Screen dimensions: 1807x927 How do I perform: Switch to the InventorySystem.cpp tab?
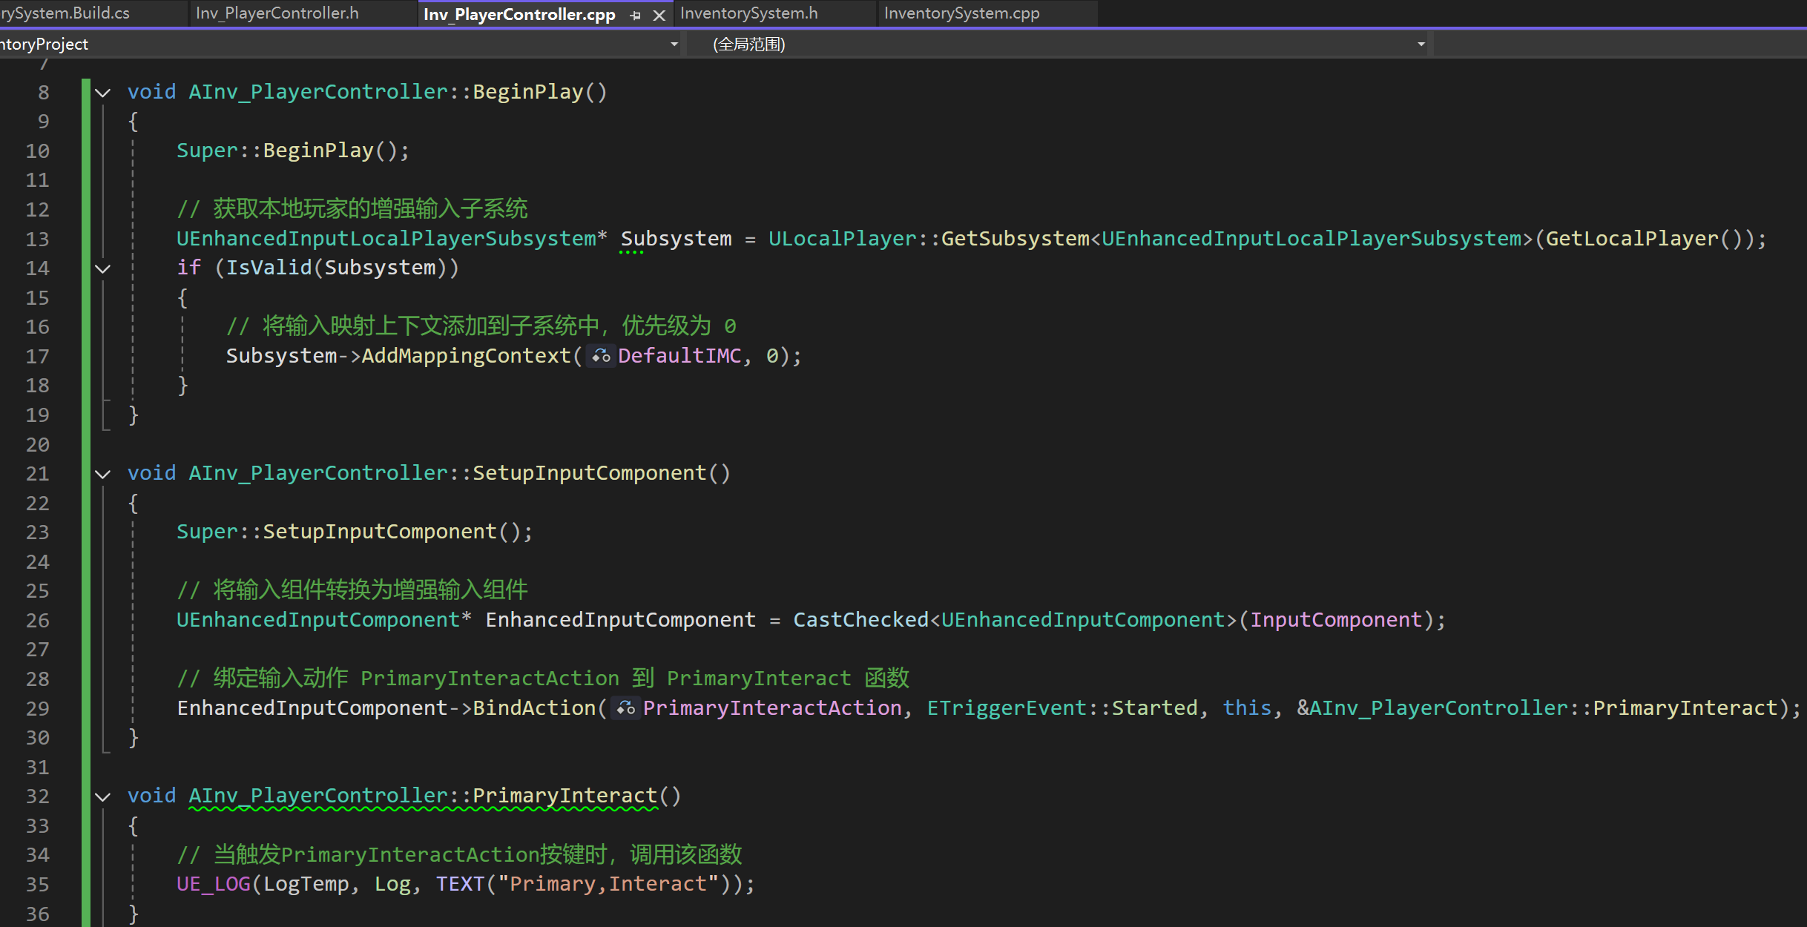pos(961,13)
